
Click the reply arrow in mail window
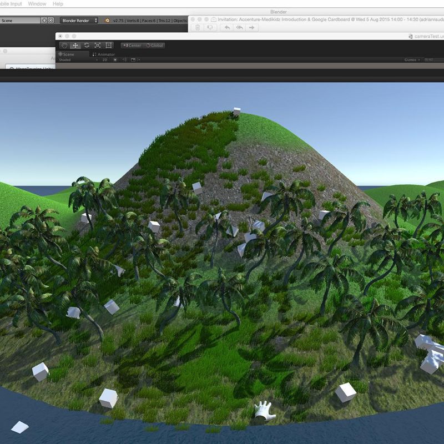tap(228, 27)
